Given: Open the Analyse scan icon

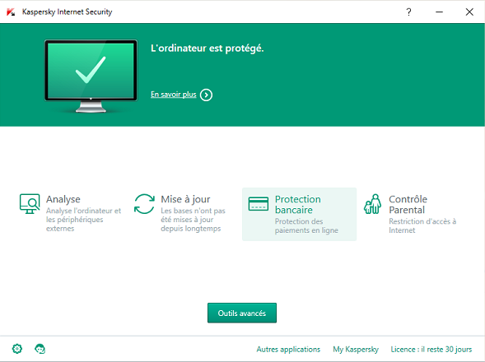Looking at the screenshot, I should pyautogui.click(x=30, y=204).
